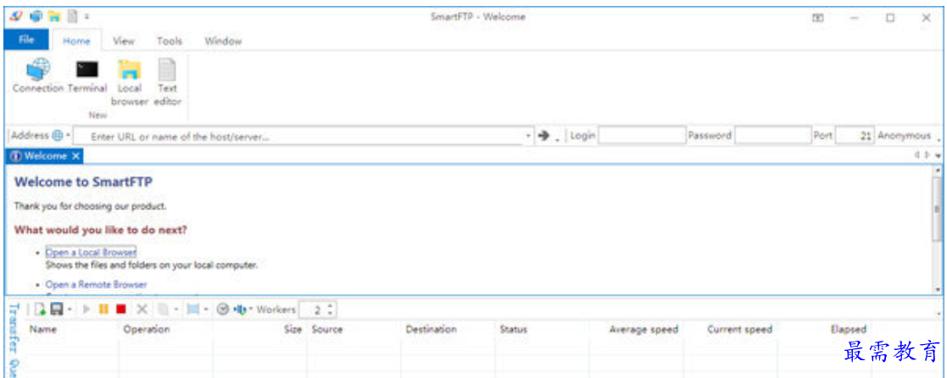Click the Port number field
The image size is (947, 378).
855,136
